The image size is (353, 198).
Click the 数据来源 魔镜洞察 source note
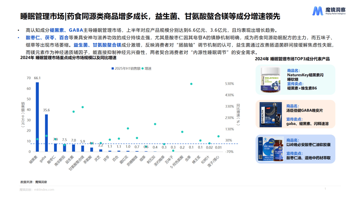pyautogui.click(x=33, y=182)
